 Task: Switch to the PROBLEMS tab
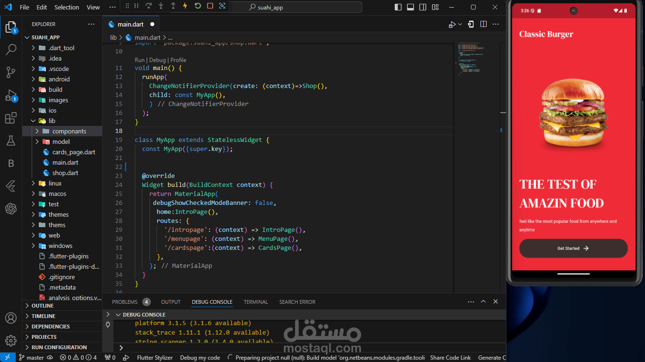(x=131, y=302)
